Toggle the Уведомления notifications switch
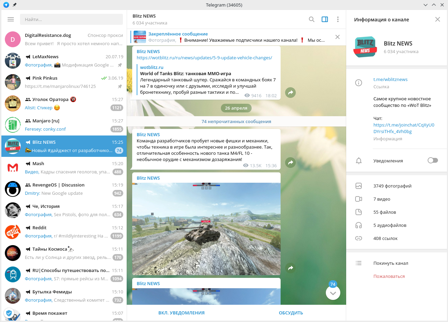448x322 pixels. (x=432, y=160)
